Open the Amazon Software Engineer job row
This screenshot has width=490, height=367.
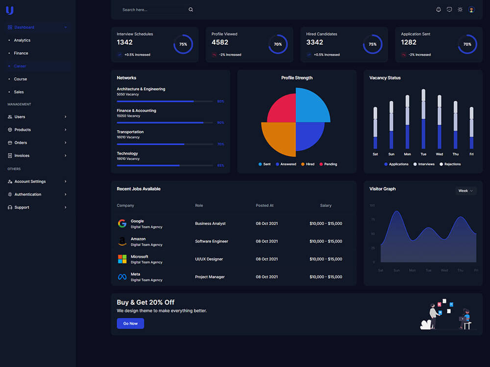233,241
